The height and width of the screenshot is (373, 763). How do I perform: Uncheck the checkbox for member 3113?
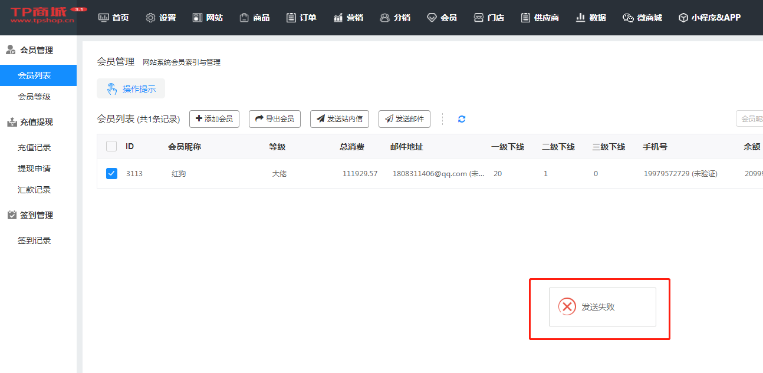(111, 173)
